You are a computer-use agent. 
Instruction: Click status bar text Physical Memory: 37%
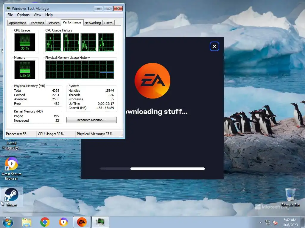94,134
